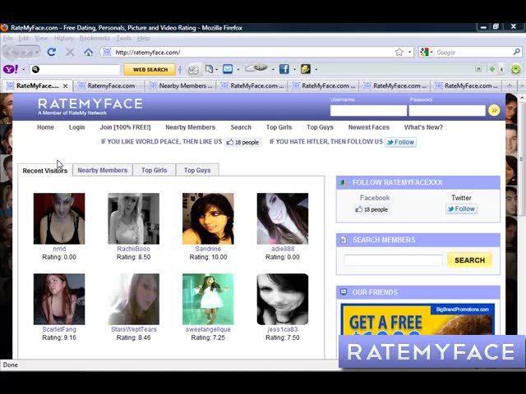Click the green gear icon on toolbar
Viewport: 526px width, 394px height.
516,69
